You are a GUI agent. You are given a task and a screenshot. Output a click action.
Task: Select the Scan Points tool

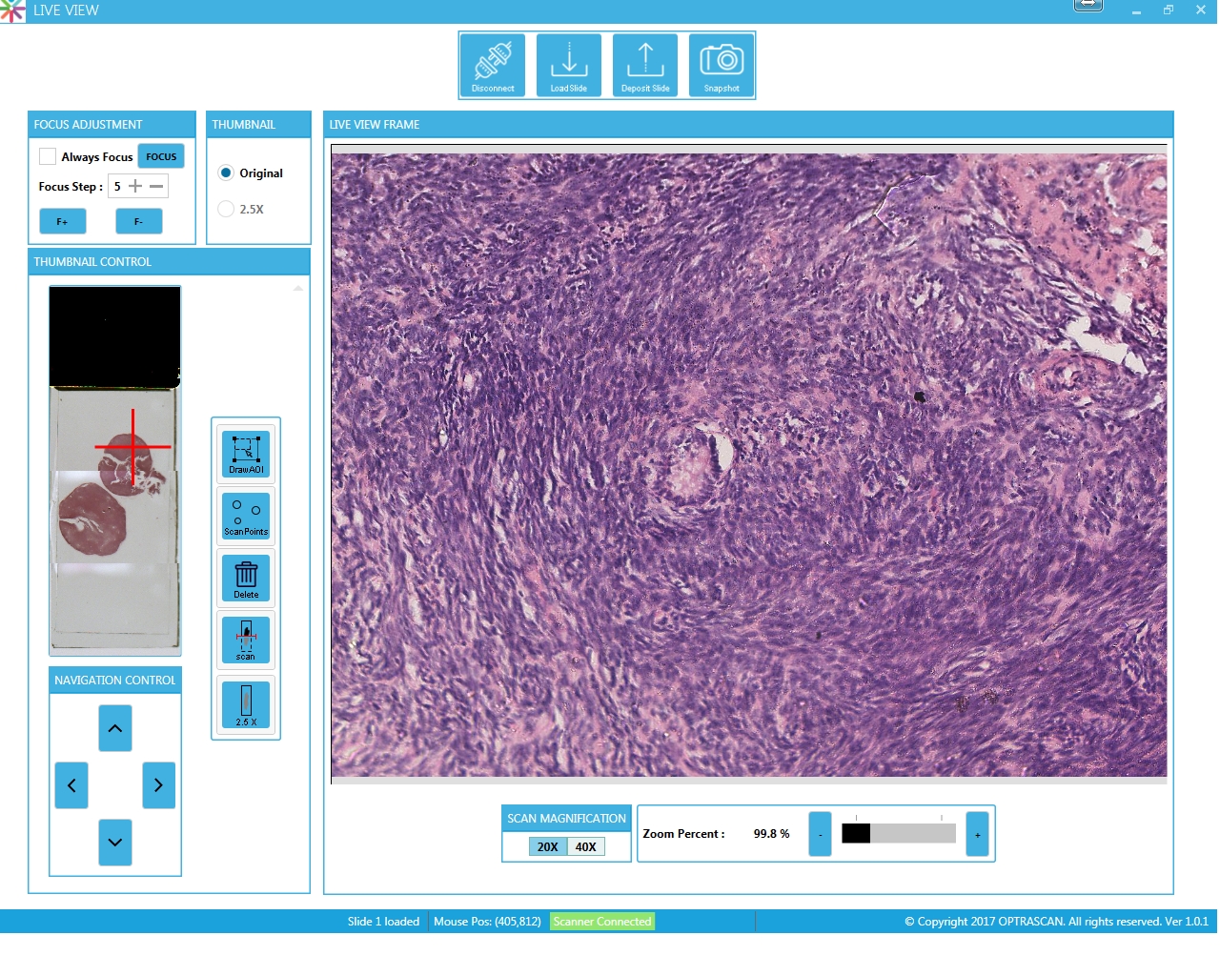(x=246, y=516)
